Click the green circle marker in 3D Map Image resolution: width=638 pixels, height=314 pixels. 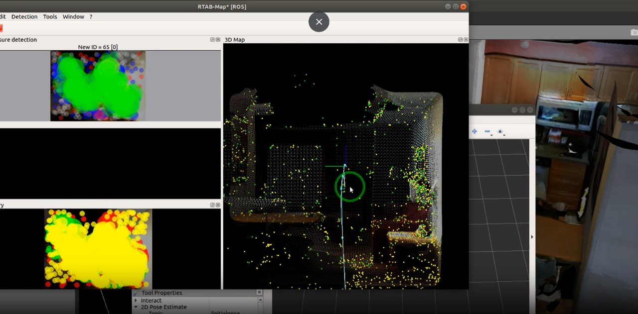click(350, 187)
